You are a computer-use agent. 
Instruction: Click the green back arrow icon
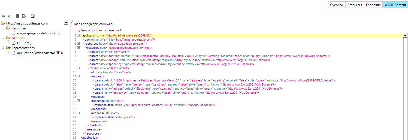(3, 16)
